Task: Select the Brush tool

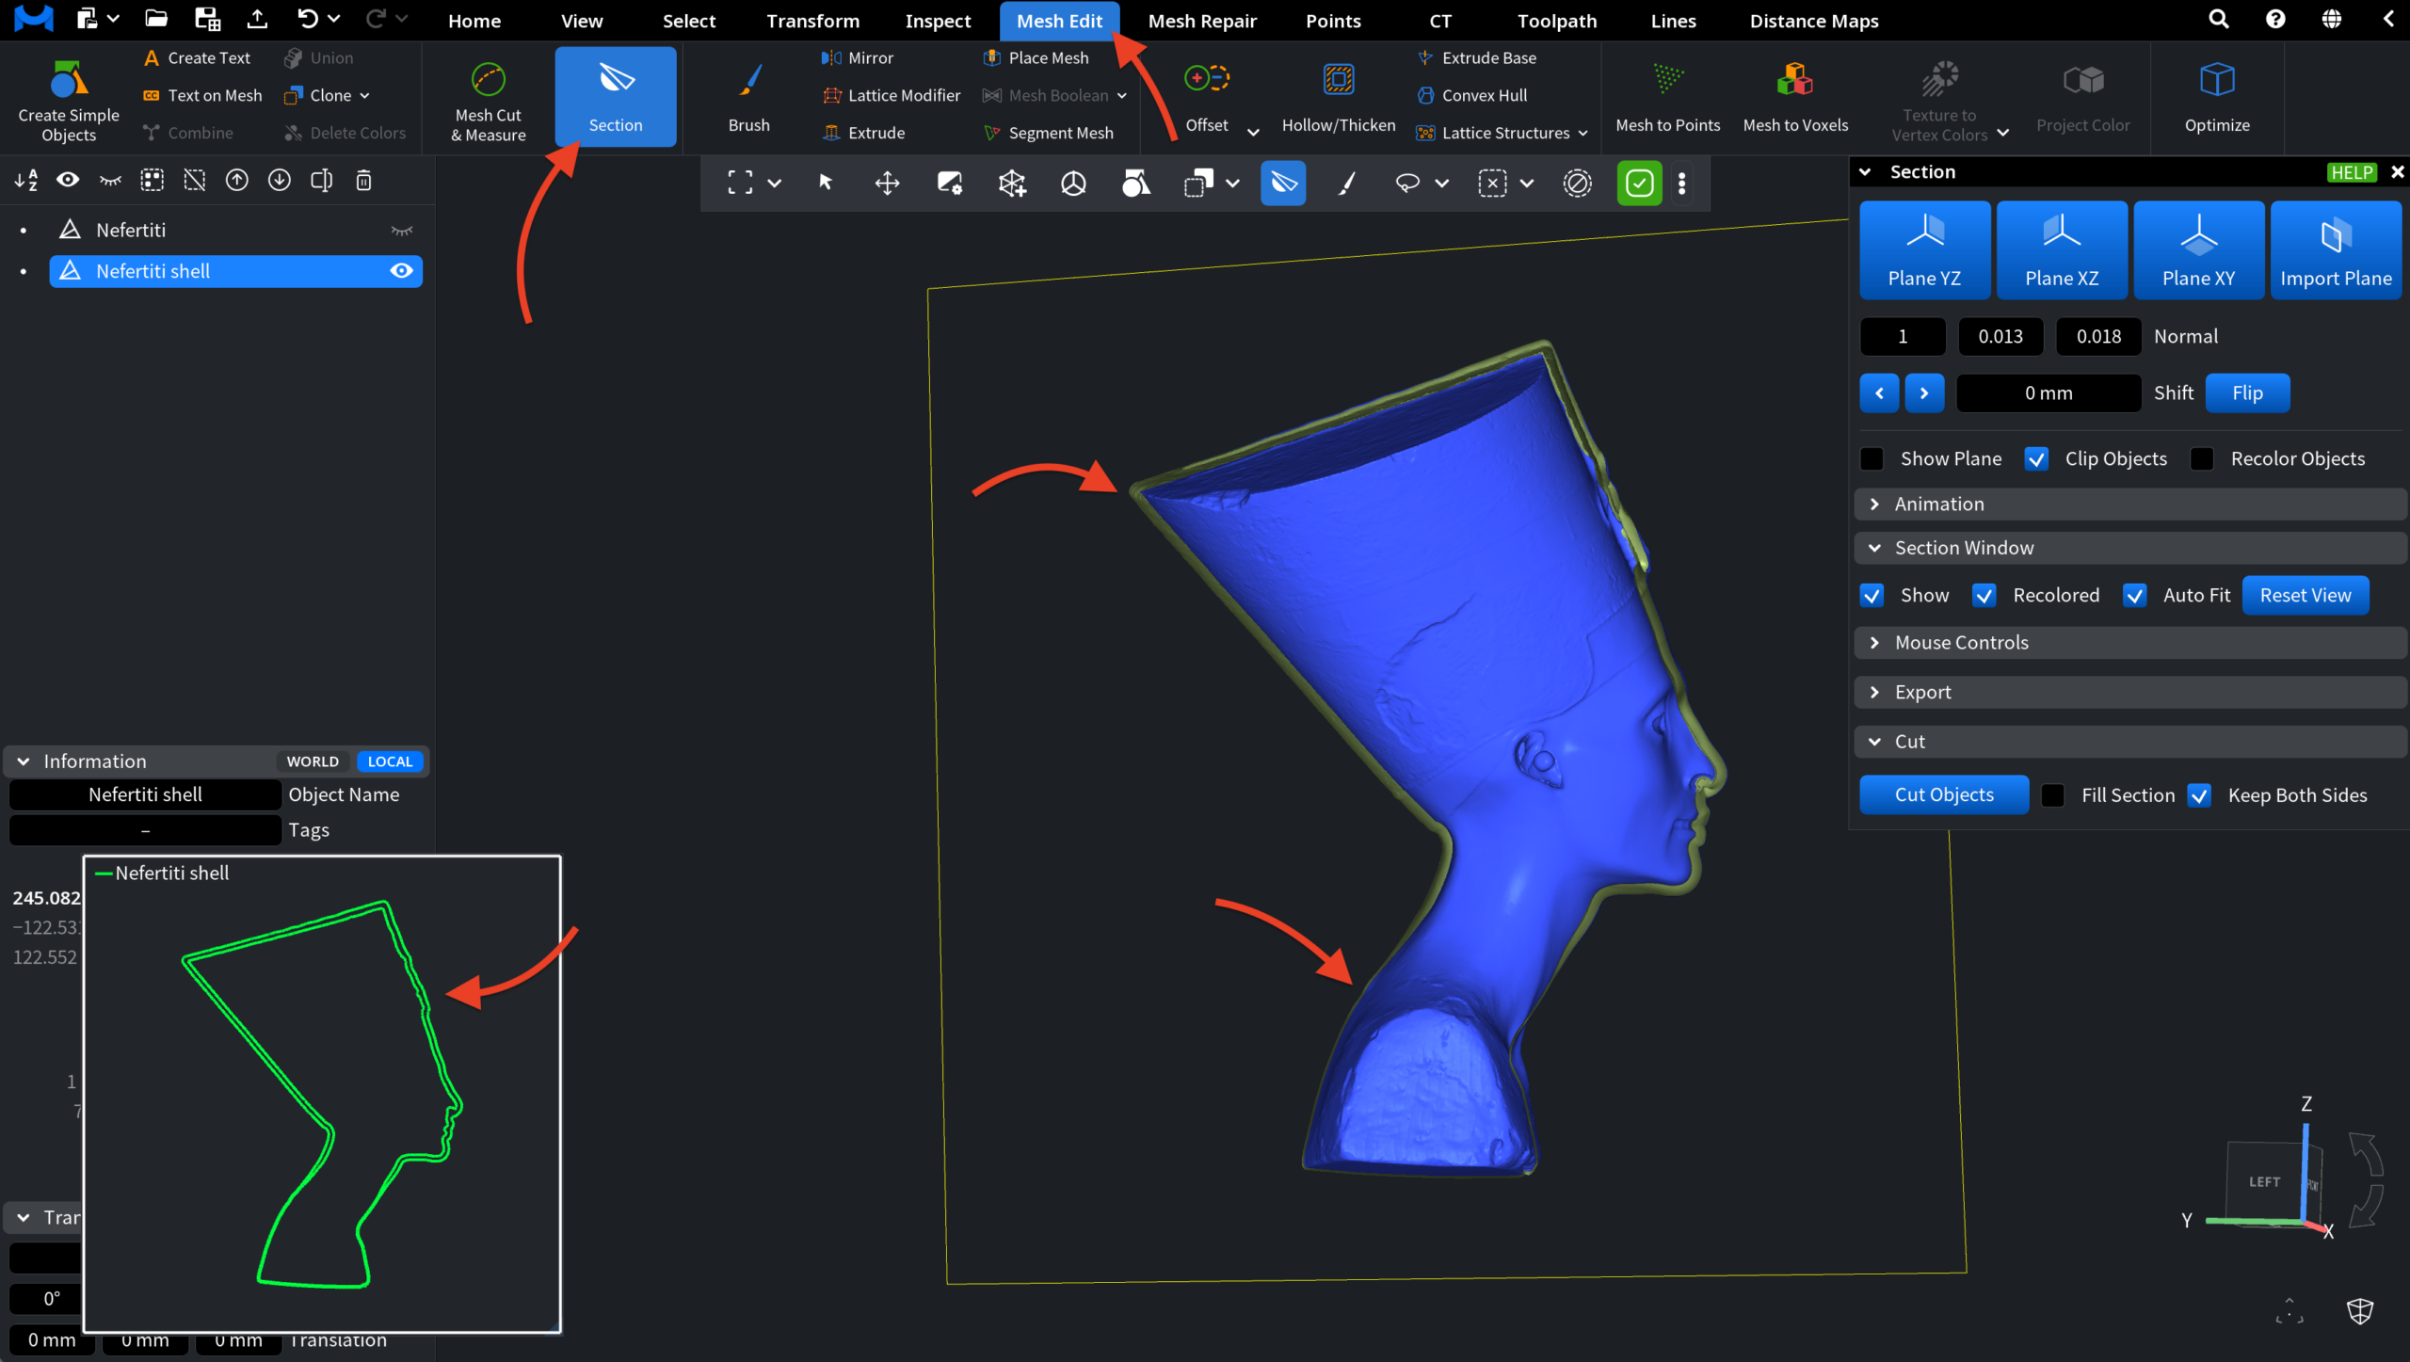Action: click(x=748, y=97)
